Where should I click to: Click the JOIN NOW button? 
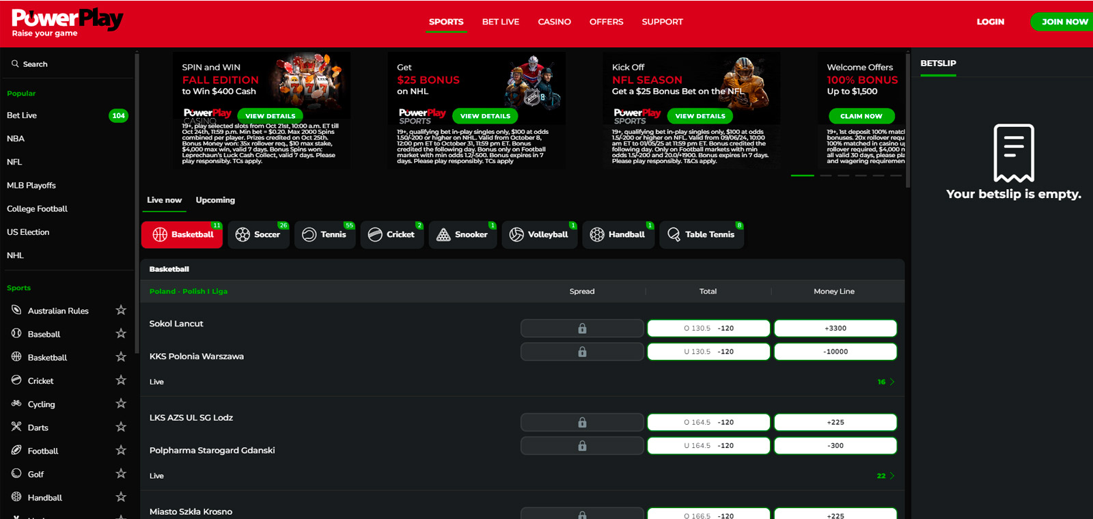[1063, 22]
